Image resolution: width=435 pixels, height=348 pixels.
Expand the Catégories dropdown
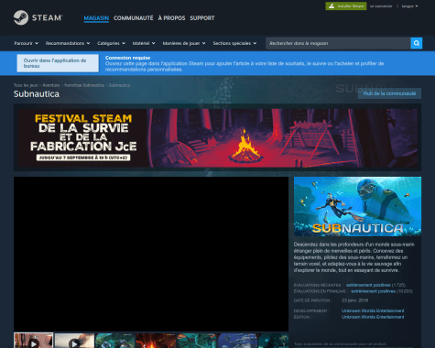[112, 43]
